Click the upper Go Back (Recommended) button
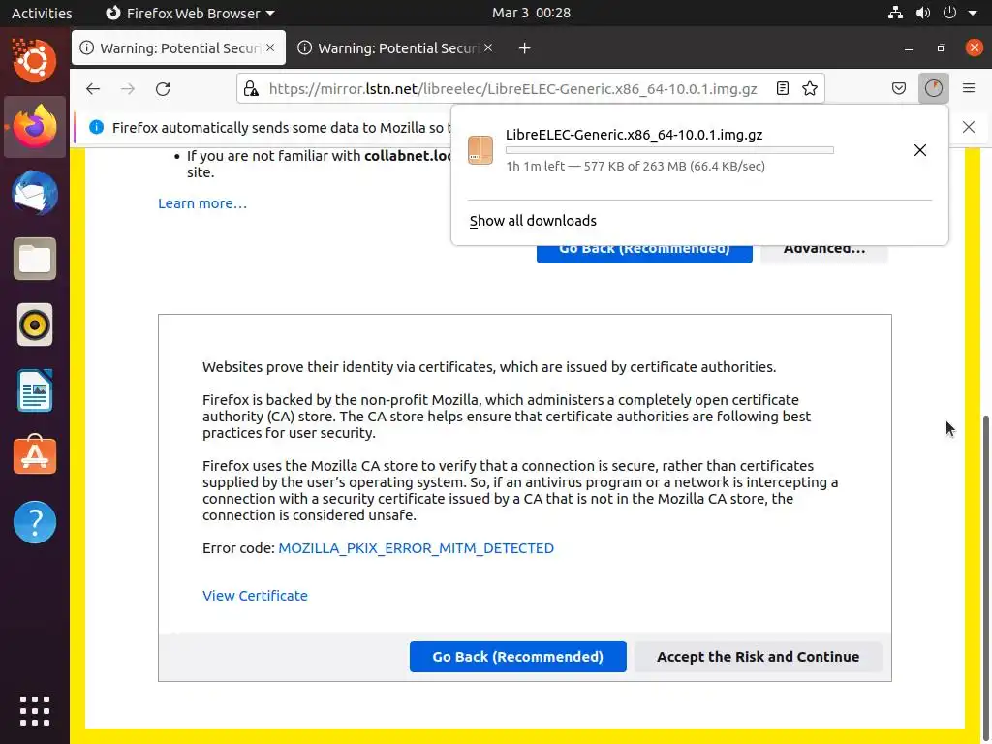Screen dimensions: 992x744 point(644,253)
